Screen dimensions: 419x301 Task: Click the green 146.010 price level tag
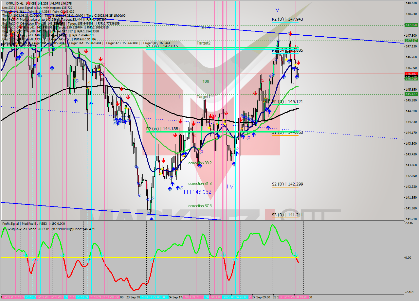pyautogui.click(x=411, y=79)
